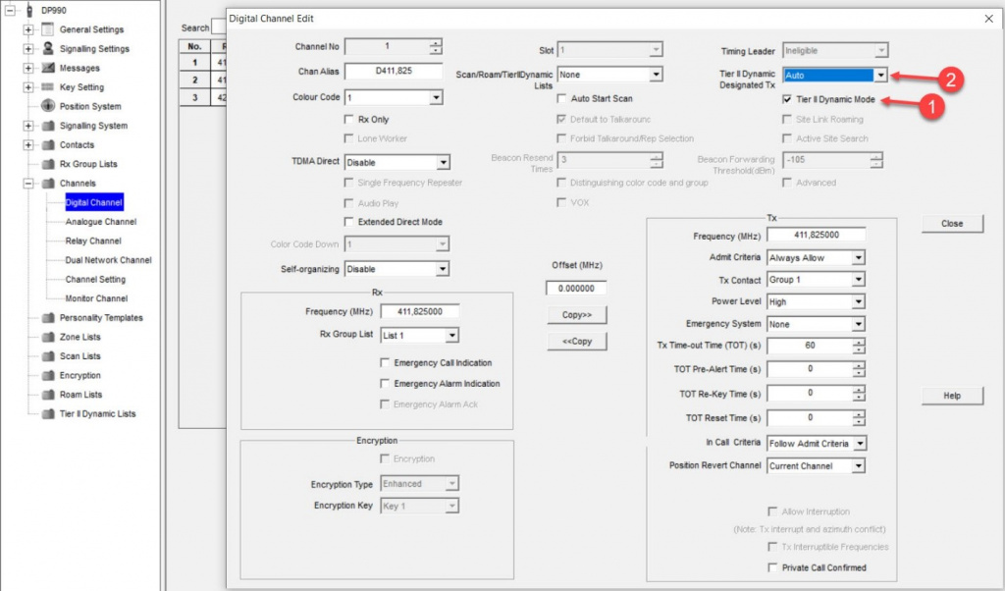This screenshot has height=591, width=1005.
Task: Click the Signalling System folder icon
Action: [x=47, y=126]
